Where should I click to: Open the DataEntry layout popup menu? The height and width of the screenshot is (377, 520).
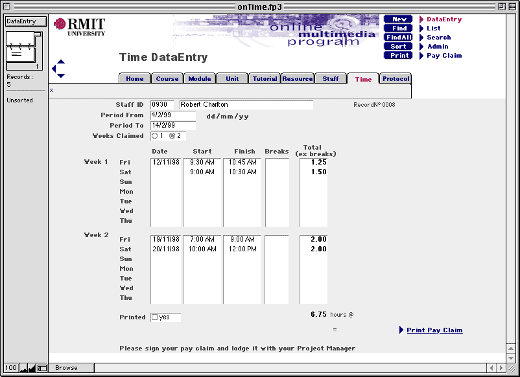[x=25, y=21]
